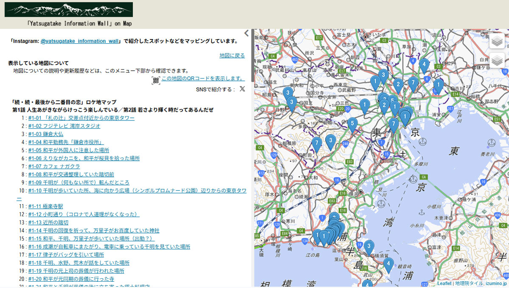Click the mountain range logo banner
This screenshot has width=509, height=288.
[69, 10]
